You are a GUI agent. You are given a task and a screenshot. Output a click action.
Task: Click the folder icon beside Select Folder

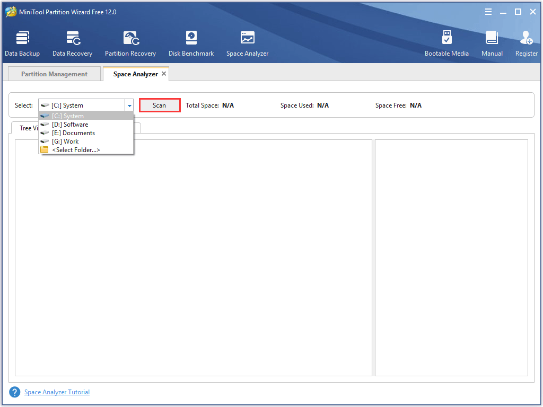point(45,149)
